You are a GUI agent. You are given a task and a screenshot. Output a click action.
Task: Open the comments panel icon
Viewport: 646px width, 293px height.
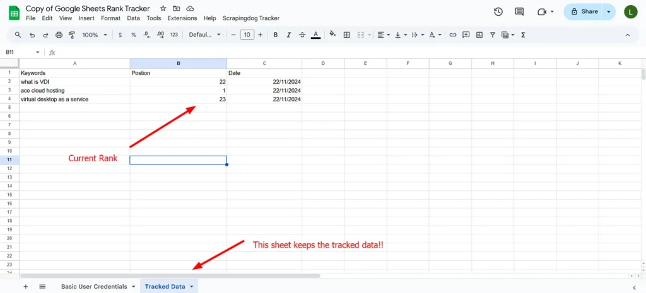519,12
